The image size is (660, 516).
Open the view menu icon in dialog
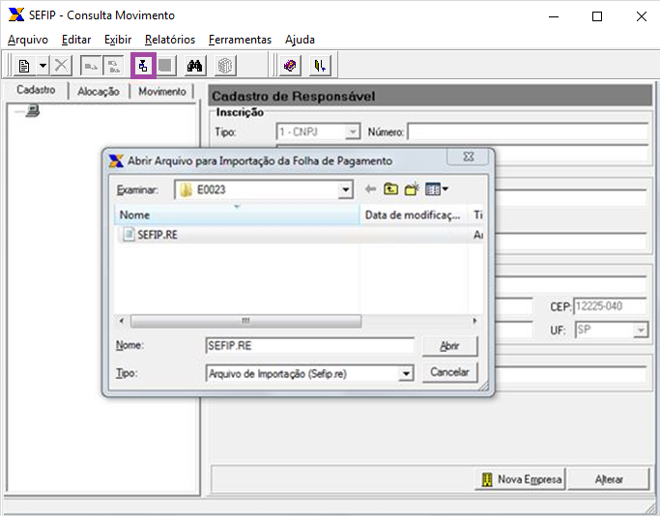pyautogui.click(x=437, y=189)
